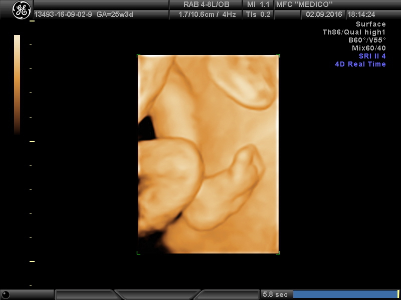Viewport: 401px width, 300px height.
Task: Click the Mix60/40 setting
Action: (x=369, y=48)
